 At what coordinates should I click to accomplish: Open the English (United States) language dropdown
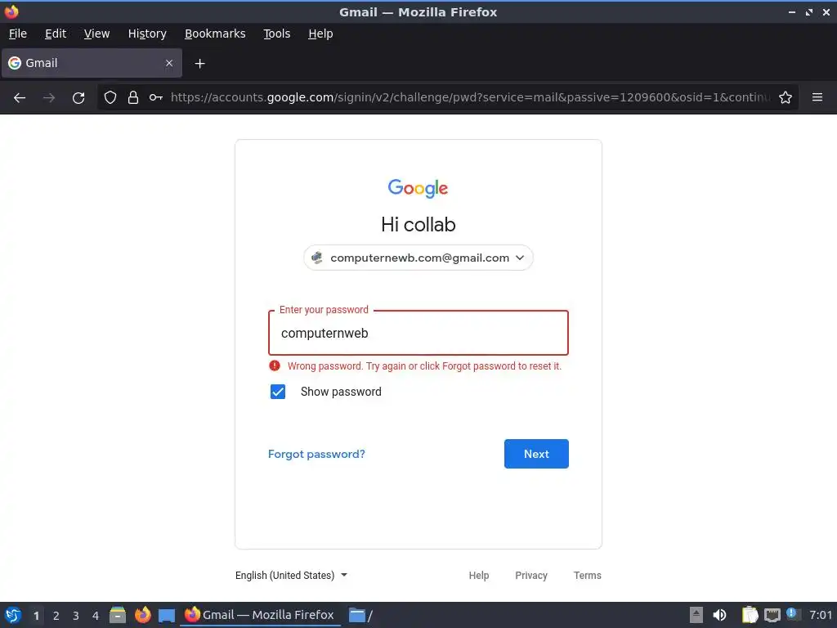coord(292,575)
